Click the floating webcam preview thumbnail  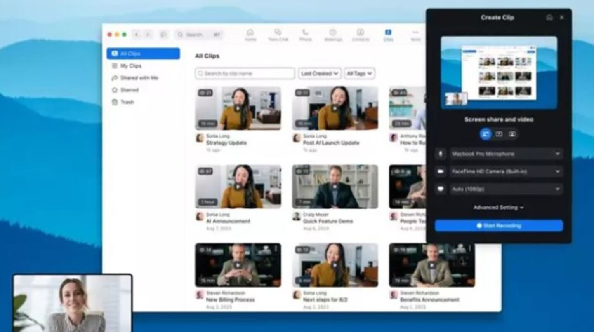[73, 303]
